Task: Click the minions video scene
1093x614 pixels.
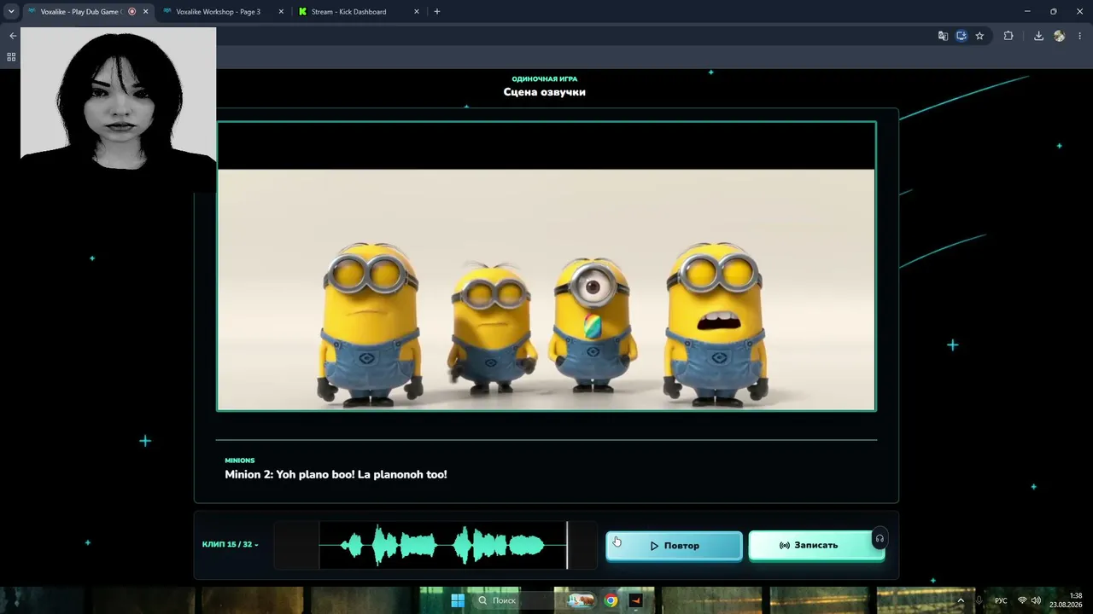Action: click(546, 266)
